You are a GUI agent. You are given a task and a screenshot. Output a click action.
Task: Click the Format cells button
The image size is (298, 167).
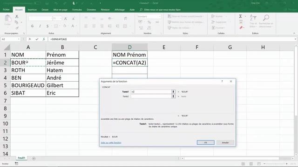[x=218, y=28]
